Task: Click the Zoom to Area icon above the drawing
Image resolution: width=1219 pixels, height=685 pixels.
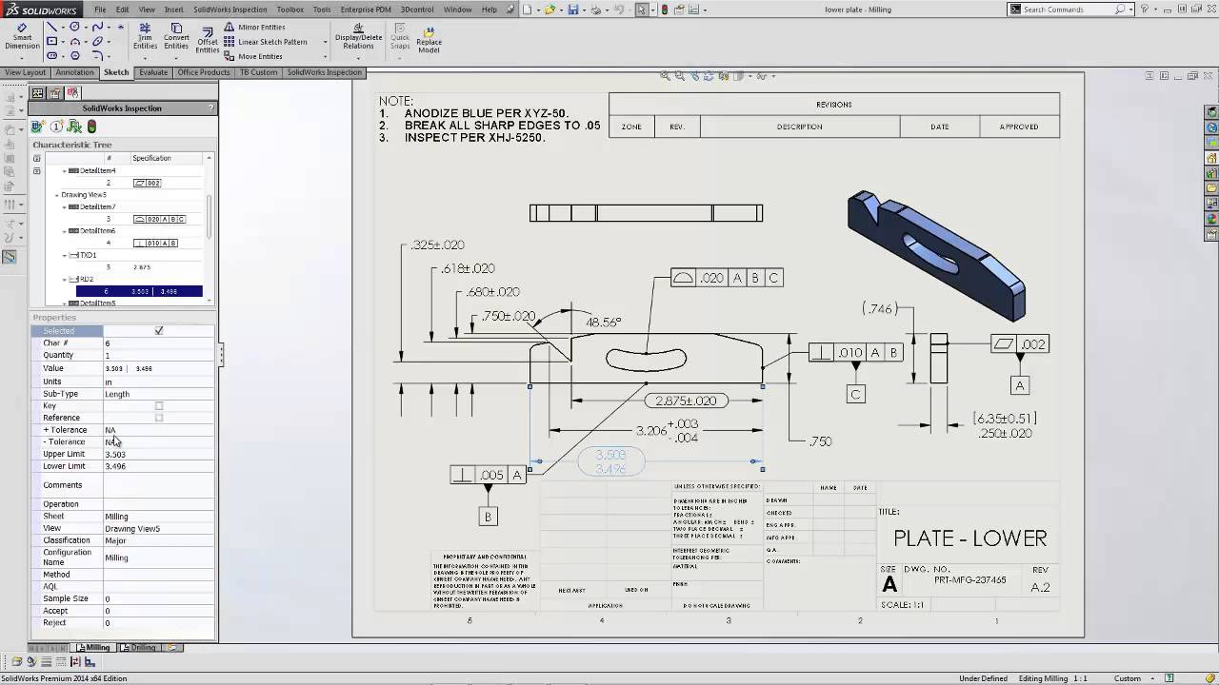Action: pos(680,76)
